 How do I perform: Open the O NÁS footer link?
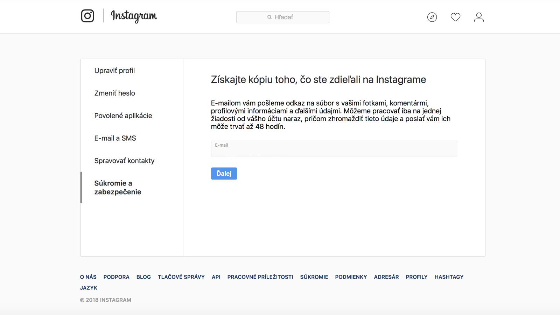[88, 277]
